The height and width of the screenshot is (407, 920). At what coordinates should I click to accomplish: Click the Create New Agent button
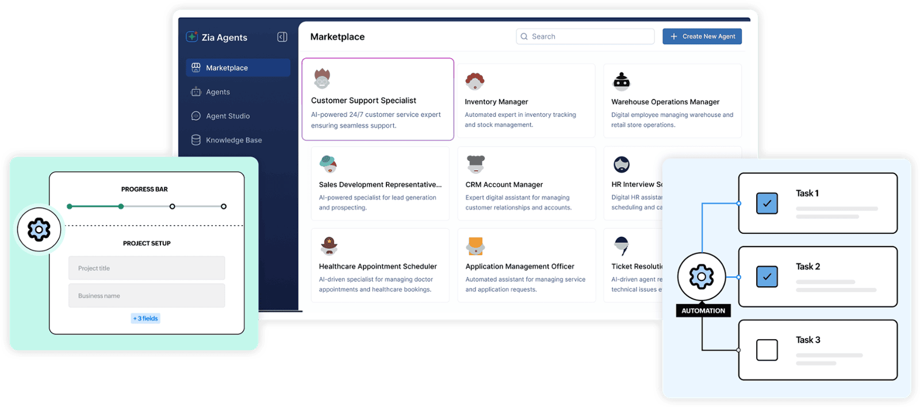click(x=702, y=36)
